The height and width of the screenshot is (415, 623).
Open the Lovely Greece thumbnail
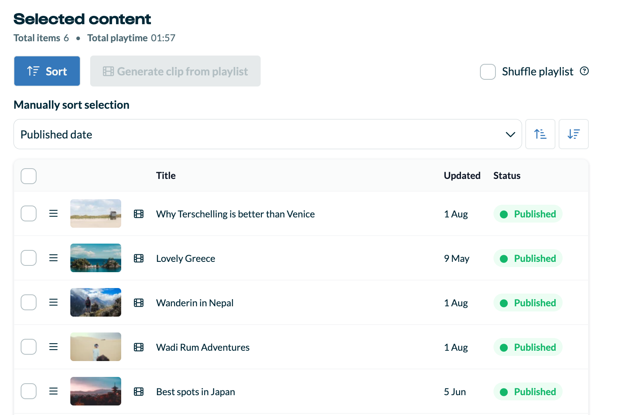[x=96, y=258]
